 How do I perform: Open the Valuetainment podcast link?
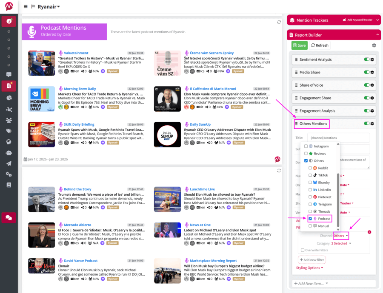tap(76, 53)
